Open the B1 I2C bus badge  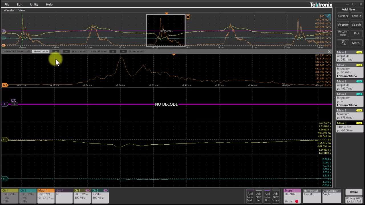[5, 104]
